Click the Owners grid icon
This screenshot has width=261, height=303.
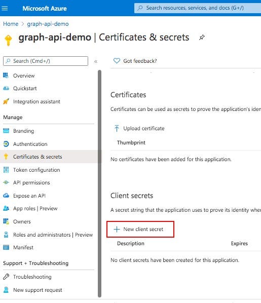pyautogui.click(x=6, y=221)
